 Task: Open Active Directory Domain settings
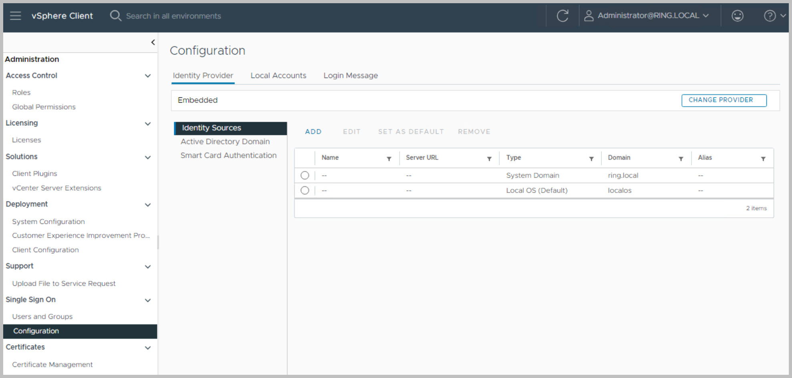coord(225,142)
